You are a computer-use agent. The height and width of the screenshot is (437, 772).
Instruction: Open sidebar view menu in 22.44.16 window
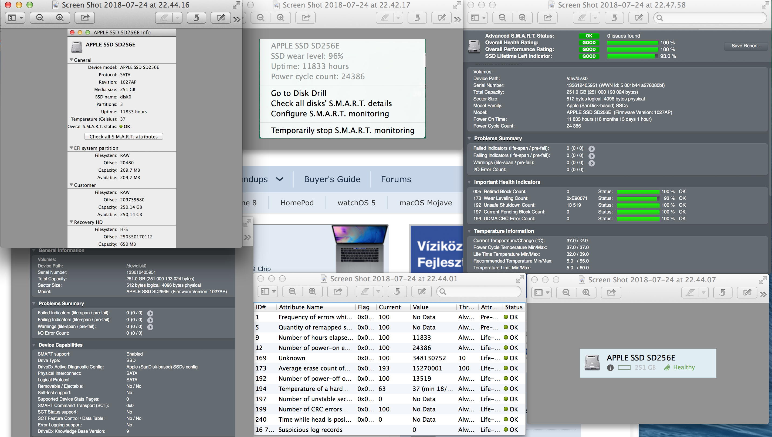click(x=15, y=18)
